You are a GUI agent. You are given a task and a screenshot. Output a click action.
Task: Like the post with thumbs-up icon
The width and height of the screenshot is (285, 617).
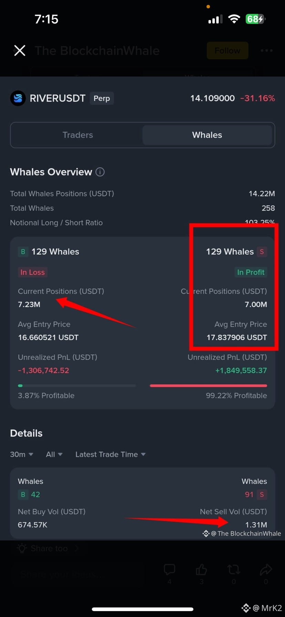[201, 570]
